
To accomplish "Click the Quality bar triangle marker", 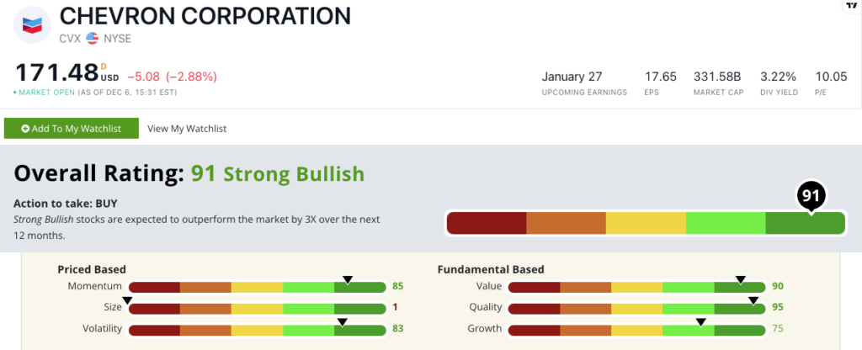I will point(753,300).
